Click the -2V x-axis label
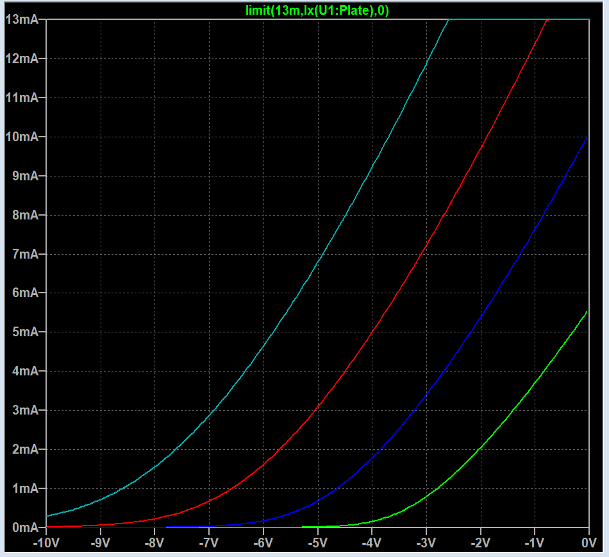Image resolution: width=609 pixels, height=557 pixels. [x=480, y=543]
